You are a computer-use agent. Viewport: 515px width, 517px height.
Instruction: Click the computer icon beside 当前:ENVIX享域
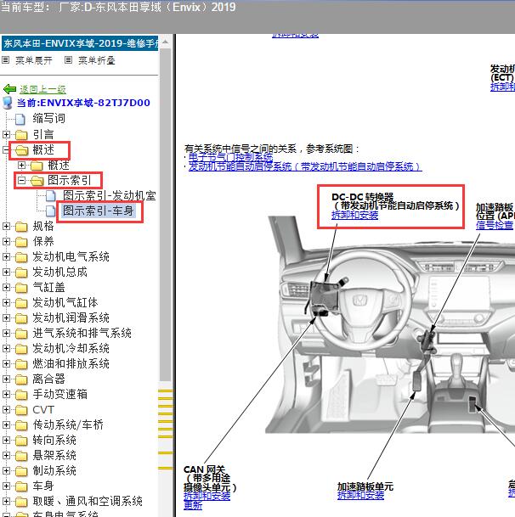(8, 103)
